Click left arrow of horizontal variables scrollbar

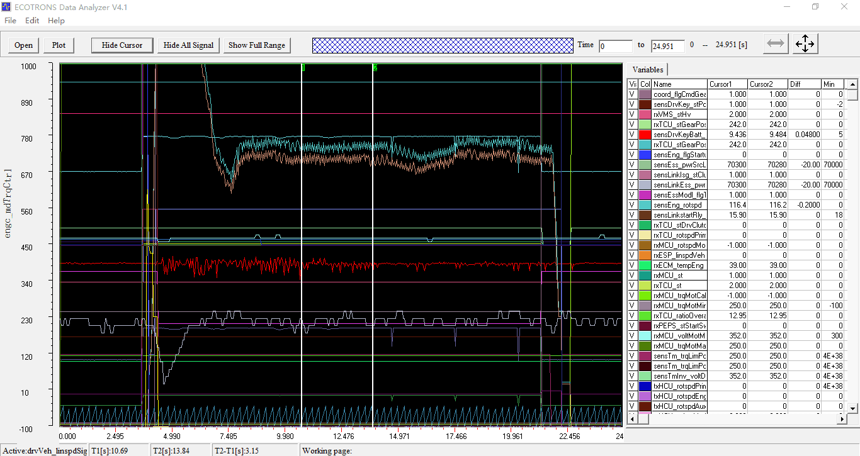click(x=632, y=418)
